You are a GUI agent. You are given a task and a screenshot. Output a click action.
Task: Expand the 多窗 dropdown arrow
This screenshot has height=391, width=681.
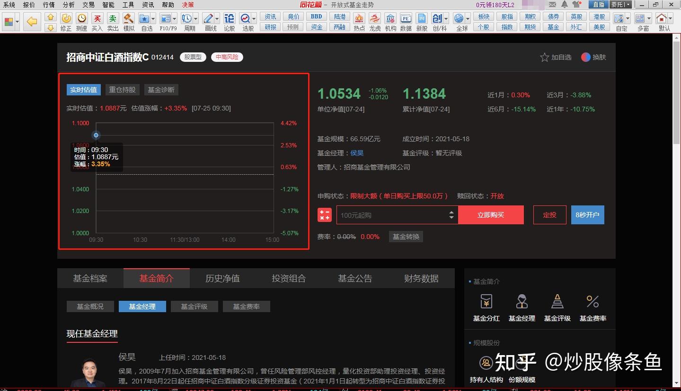coord(649,19)
